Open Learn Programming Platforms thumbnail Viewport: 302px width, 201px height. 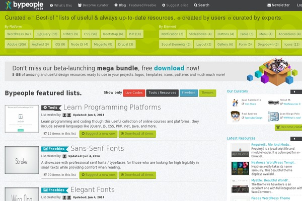click(22, 119)
